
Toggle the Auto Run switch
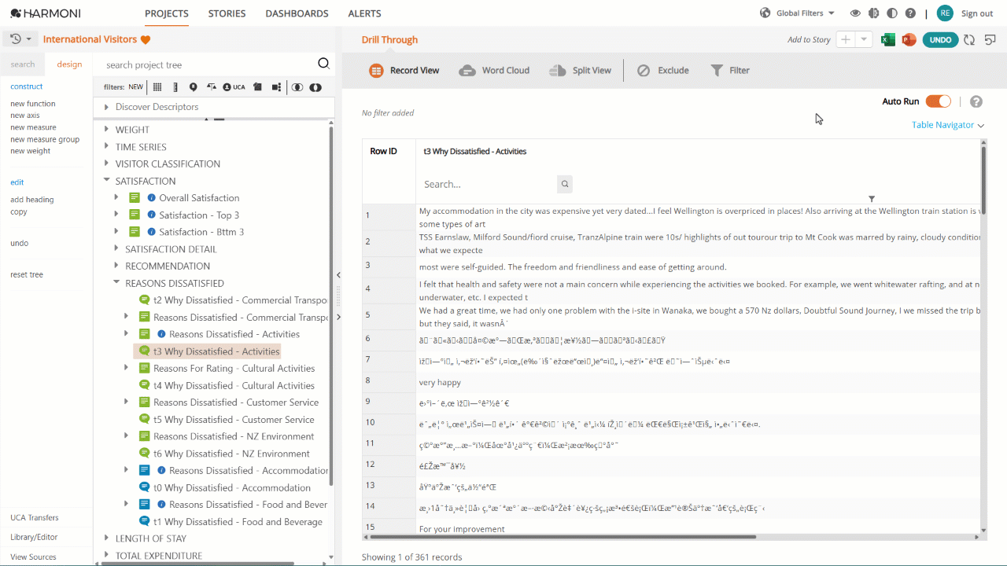pyautogui.click(x=939, y=101)
